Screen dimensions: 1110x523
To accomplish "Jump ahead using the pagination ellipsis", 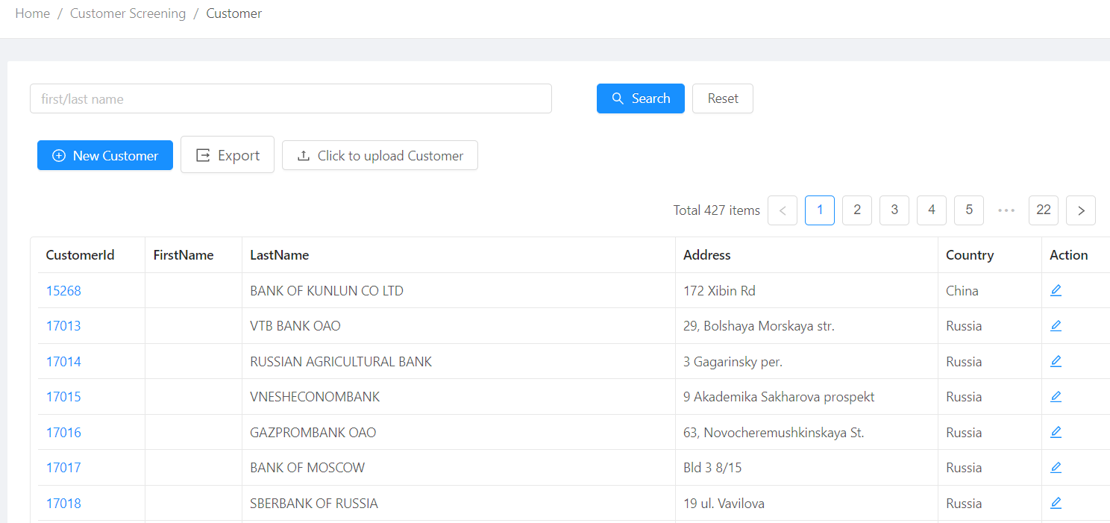I will pos(1006,210).
